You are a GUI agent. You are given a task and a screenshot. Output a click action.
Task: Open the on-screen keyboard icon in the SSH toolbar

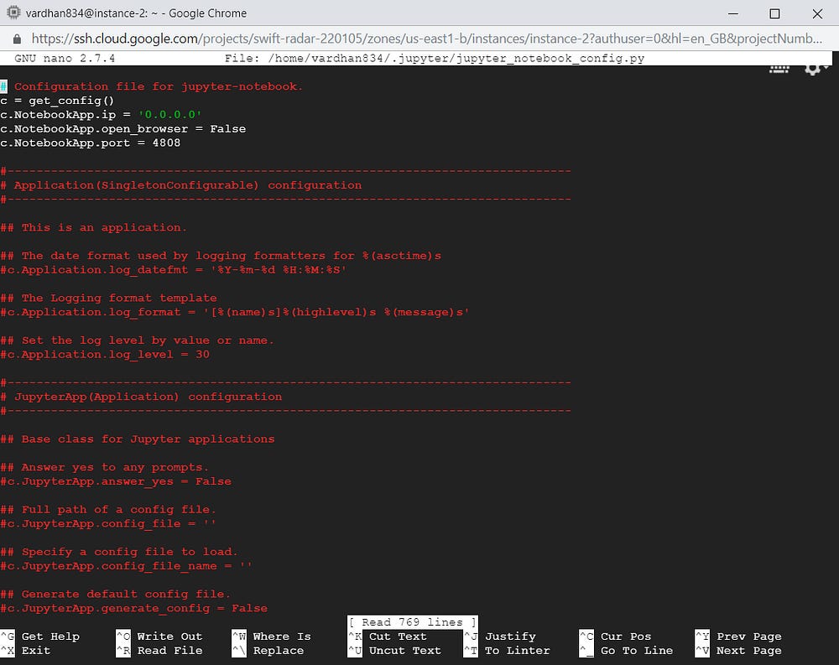[779, 69]
